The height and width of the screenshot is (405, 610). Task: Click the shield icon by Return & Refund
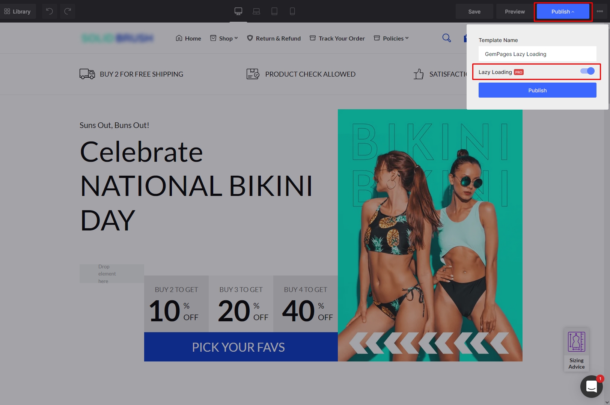click(250, 38)
